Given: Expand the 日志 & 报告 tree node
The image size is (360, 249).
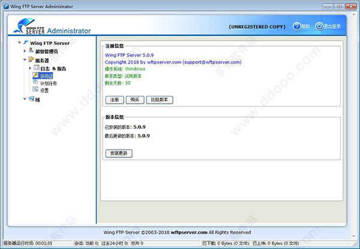Looking at the screenshot, I should [30, 68].
